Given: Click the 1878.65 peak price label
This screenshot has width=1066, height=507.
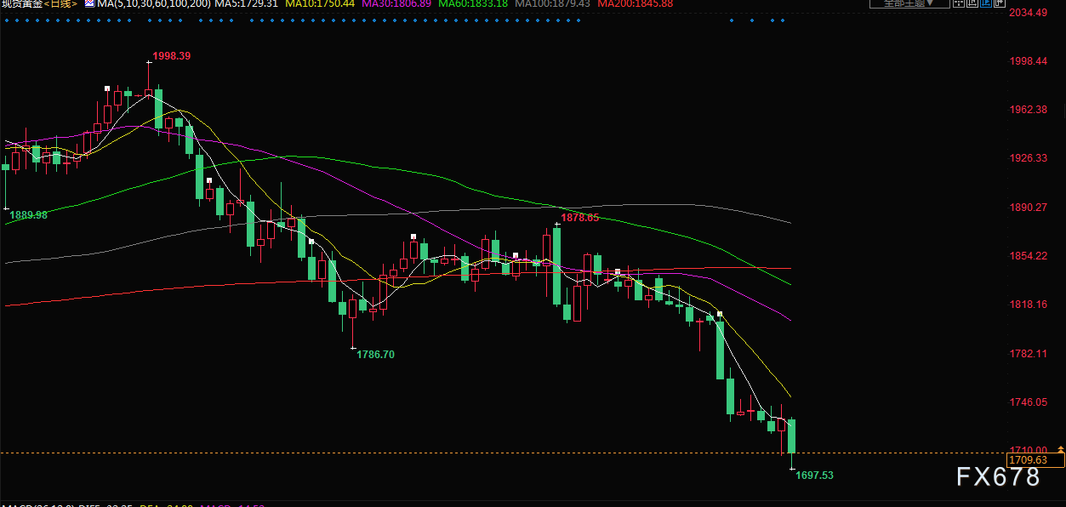Looking at the screenshot, I should click(579, 218).
